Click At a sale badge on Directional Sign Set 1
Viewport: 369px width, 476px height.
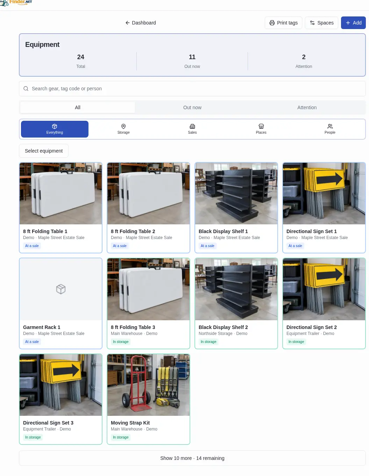click(295, 246)
